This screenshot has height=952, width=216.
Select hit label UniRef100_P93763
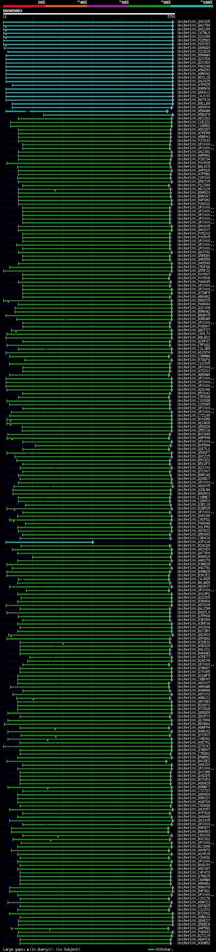point(194,44)
